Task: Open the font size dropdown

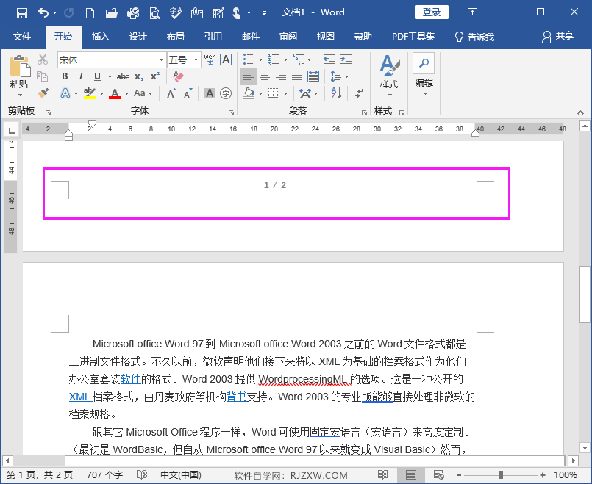Action: [x=196, y=59]
